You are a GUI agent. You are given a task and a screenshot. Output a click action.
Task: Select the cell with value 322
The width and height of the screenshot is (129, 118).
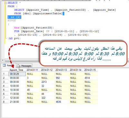point(47,98)
